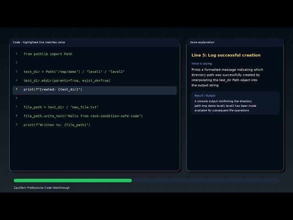Click the 'A console output confirming' result text
Image resolution: width=293 pixels, height=220 pixels.
[225, 106]
